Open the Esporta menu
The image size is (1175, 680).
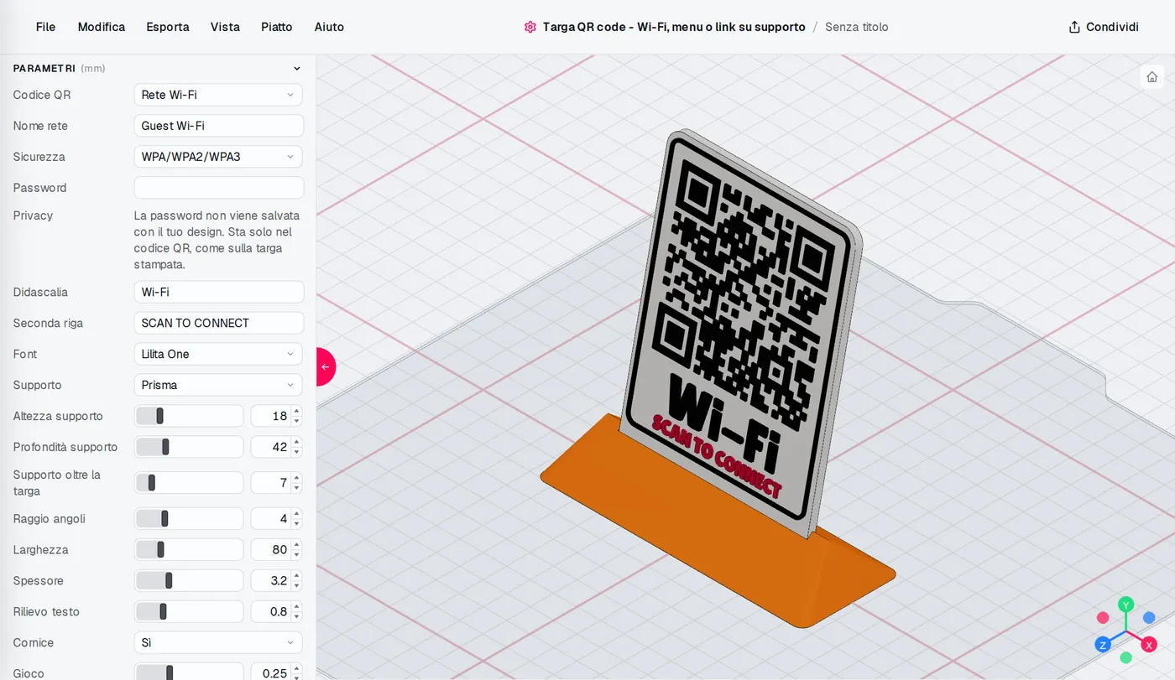(x=168, y=27)
